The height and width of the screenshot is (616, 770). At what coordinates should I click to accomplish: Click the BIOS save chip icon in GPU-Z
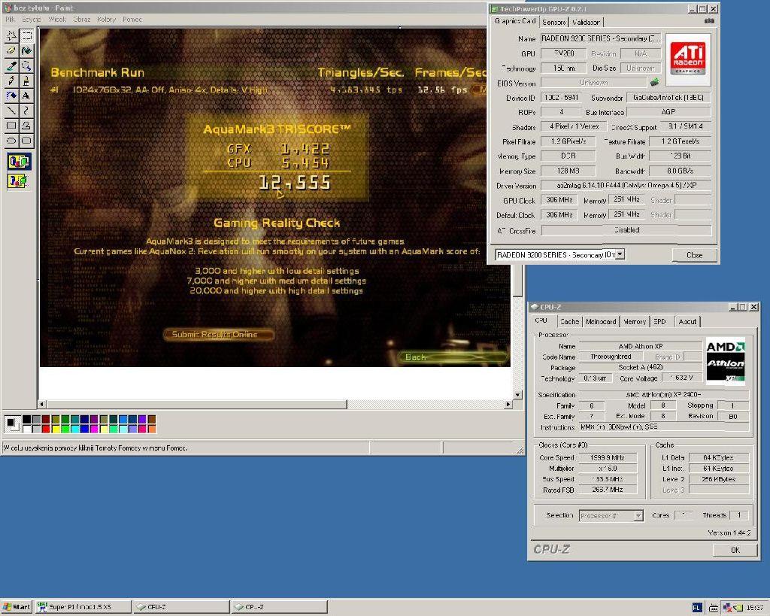(655, 83)
